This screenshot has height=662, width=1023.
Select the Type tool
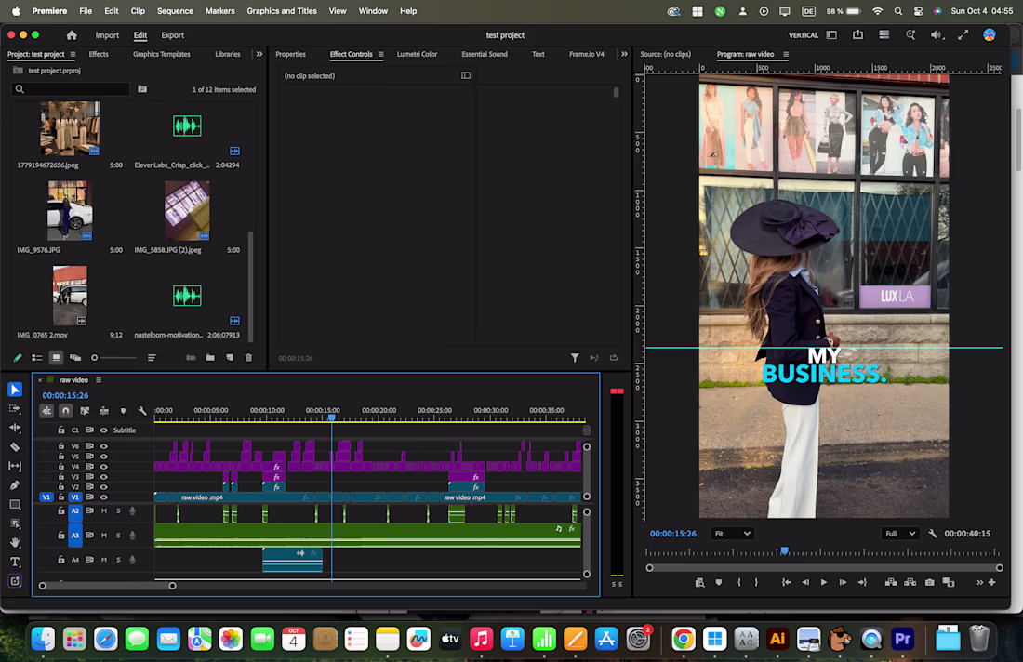[14, 562]
